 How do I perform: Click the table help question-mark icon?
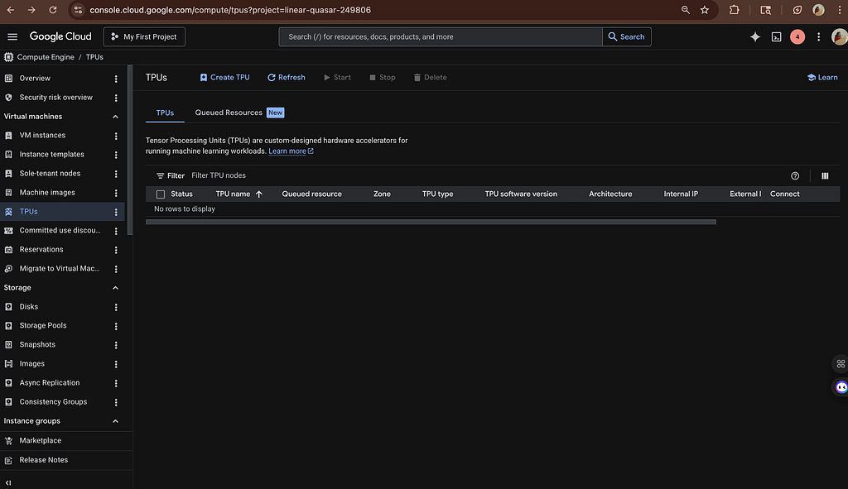click(x=794, y=175)
